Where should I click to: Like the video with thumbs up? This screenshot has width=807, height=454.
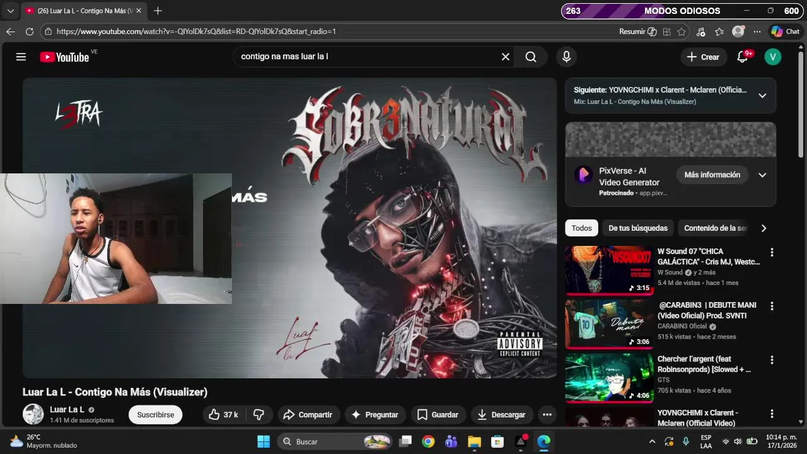pos(223,414)
